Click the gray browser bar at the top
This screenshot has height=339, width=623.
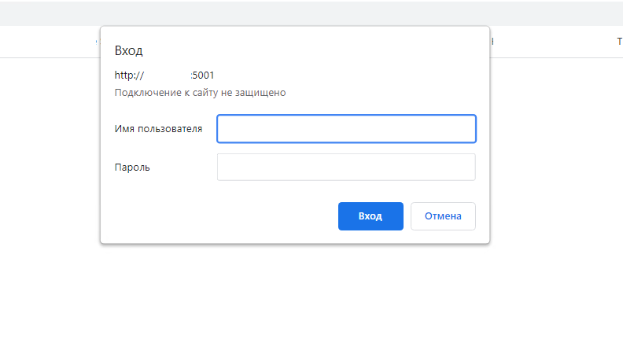coord(315,13)
